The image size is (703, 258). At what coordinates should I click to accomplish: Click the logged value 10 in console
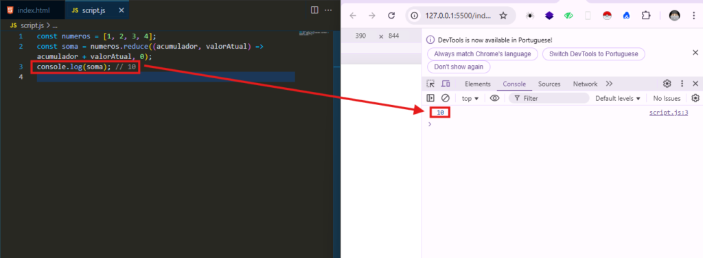(440, 113)
